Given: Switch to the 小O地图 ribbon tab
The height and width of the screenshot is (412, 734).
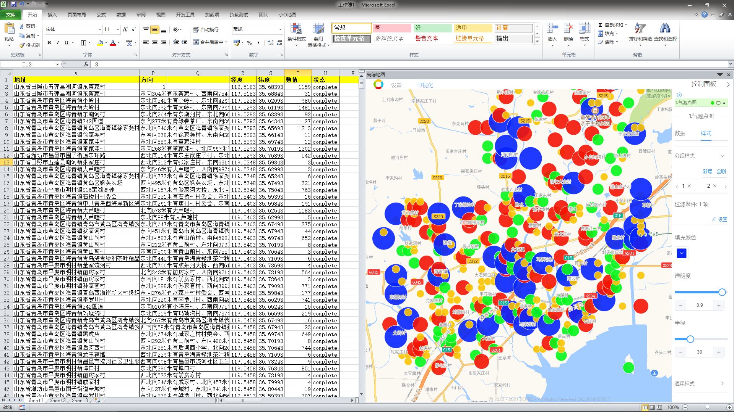Looking at the screenshot, I should pos(287,14).
